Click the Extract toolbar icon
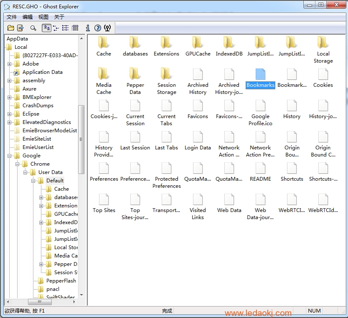This screenshot has width=348, height=318. 20,28
